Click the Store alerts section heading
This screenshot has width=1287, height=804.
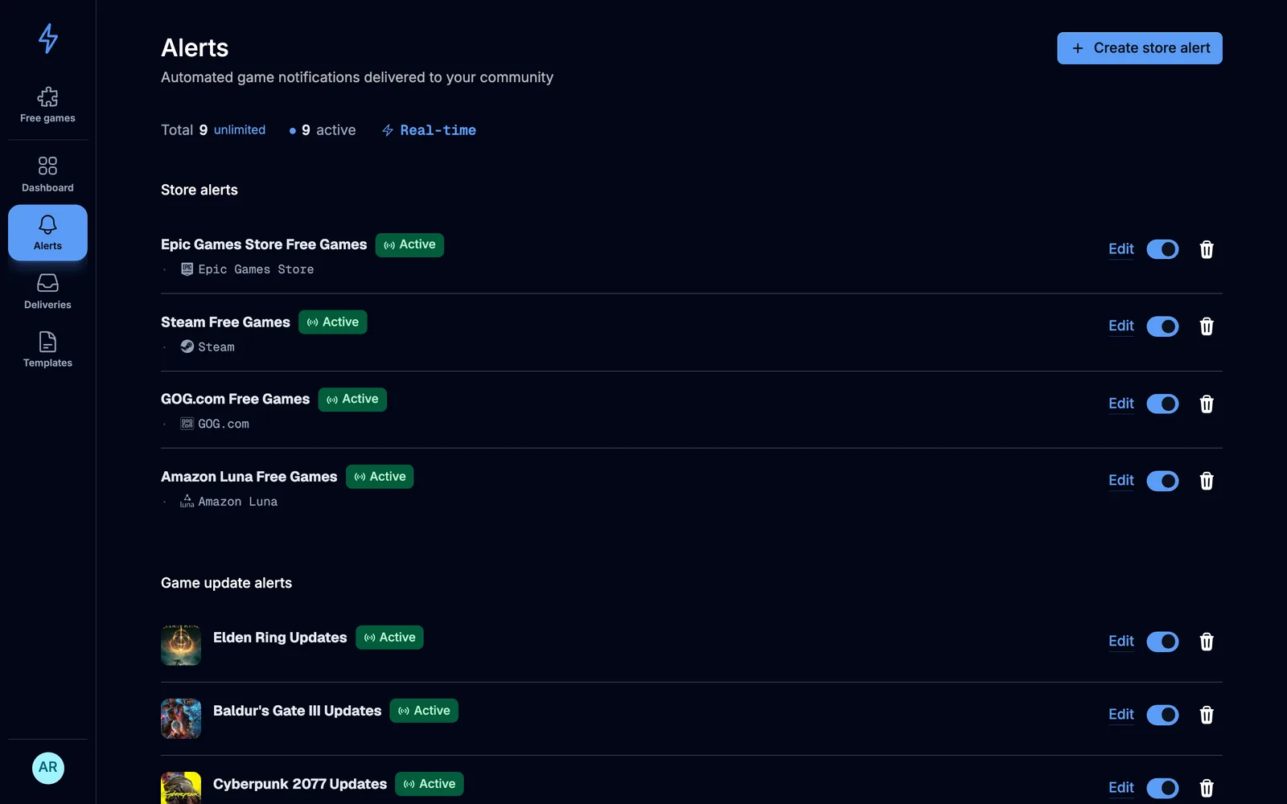(199, 190)
